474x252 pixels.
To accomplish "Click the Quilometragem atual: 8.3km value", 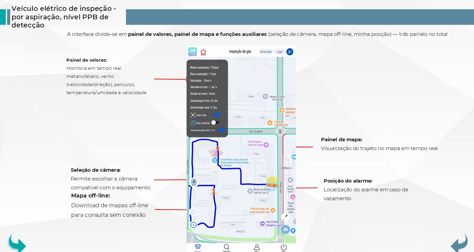I will (x=203, y=107).
